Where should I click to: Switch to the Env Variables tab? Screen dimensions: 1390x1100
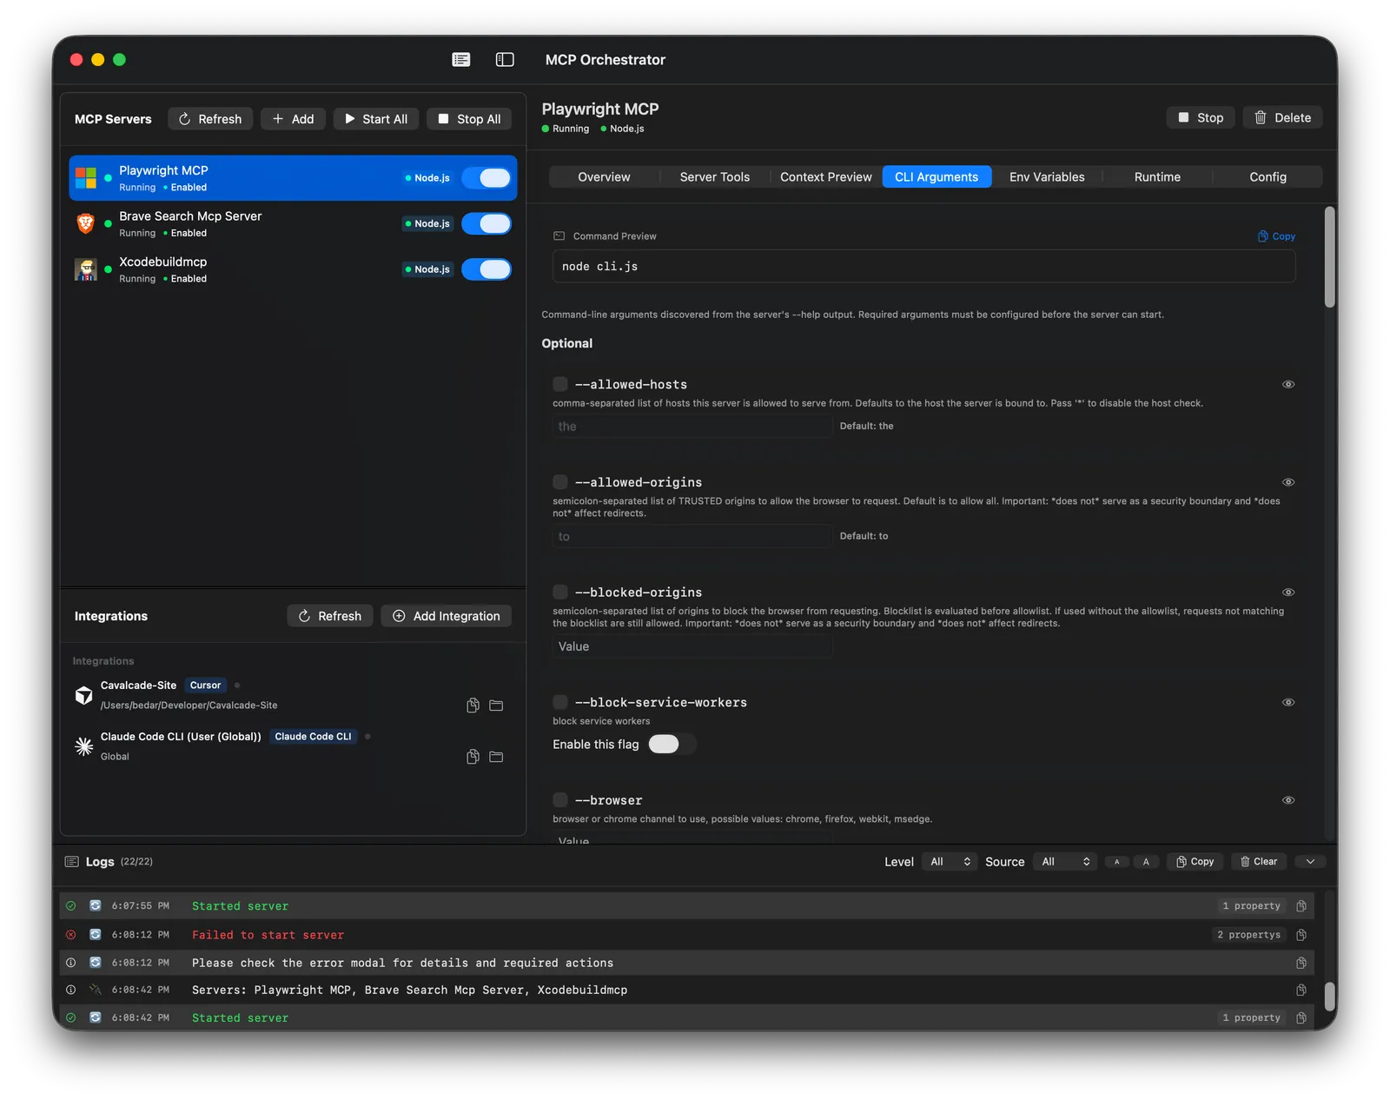click(1046, 176)
